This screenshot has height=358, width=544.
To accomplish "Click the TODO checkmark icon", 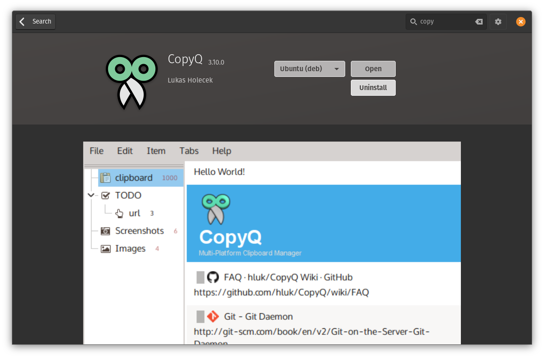I will coord(105,195).
